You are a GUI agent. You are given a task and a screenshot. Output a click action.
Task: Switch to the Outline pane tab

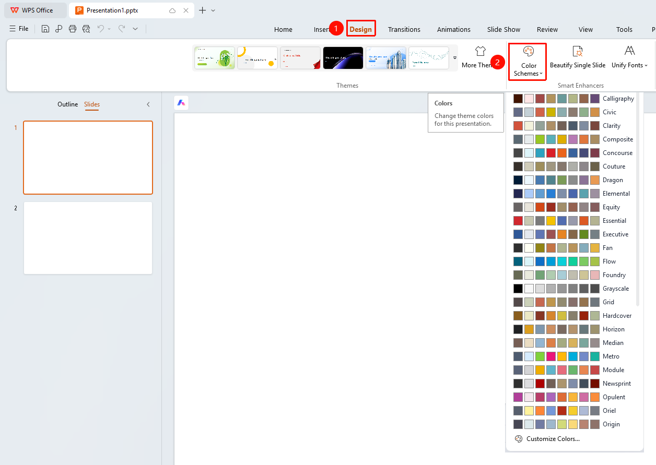68,104
